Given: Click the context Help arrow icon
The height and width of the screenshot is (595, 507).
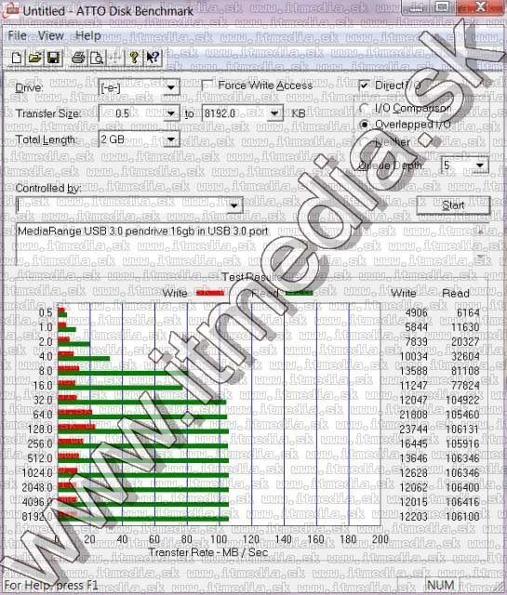Looking at the screenshot, I should [153, 58].
